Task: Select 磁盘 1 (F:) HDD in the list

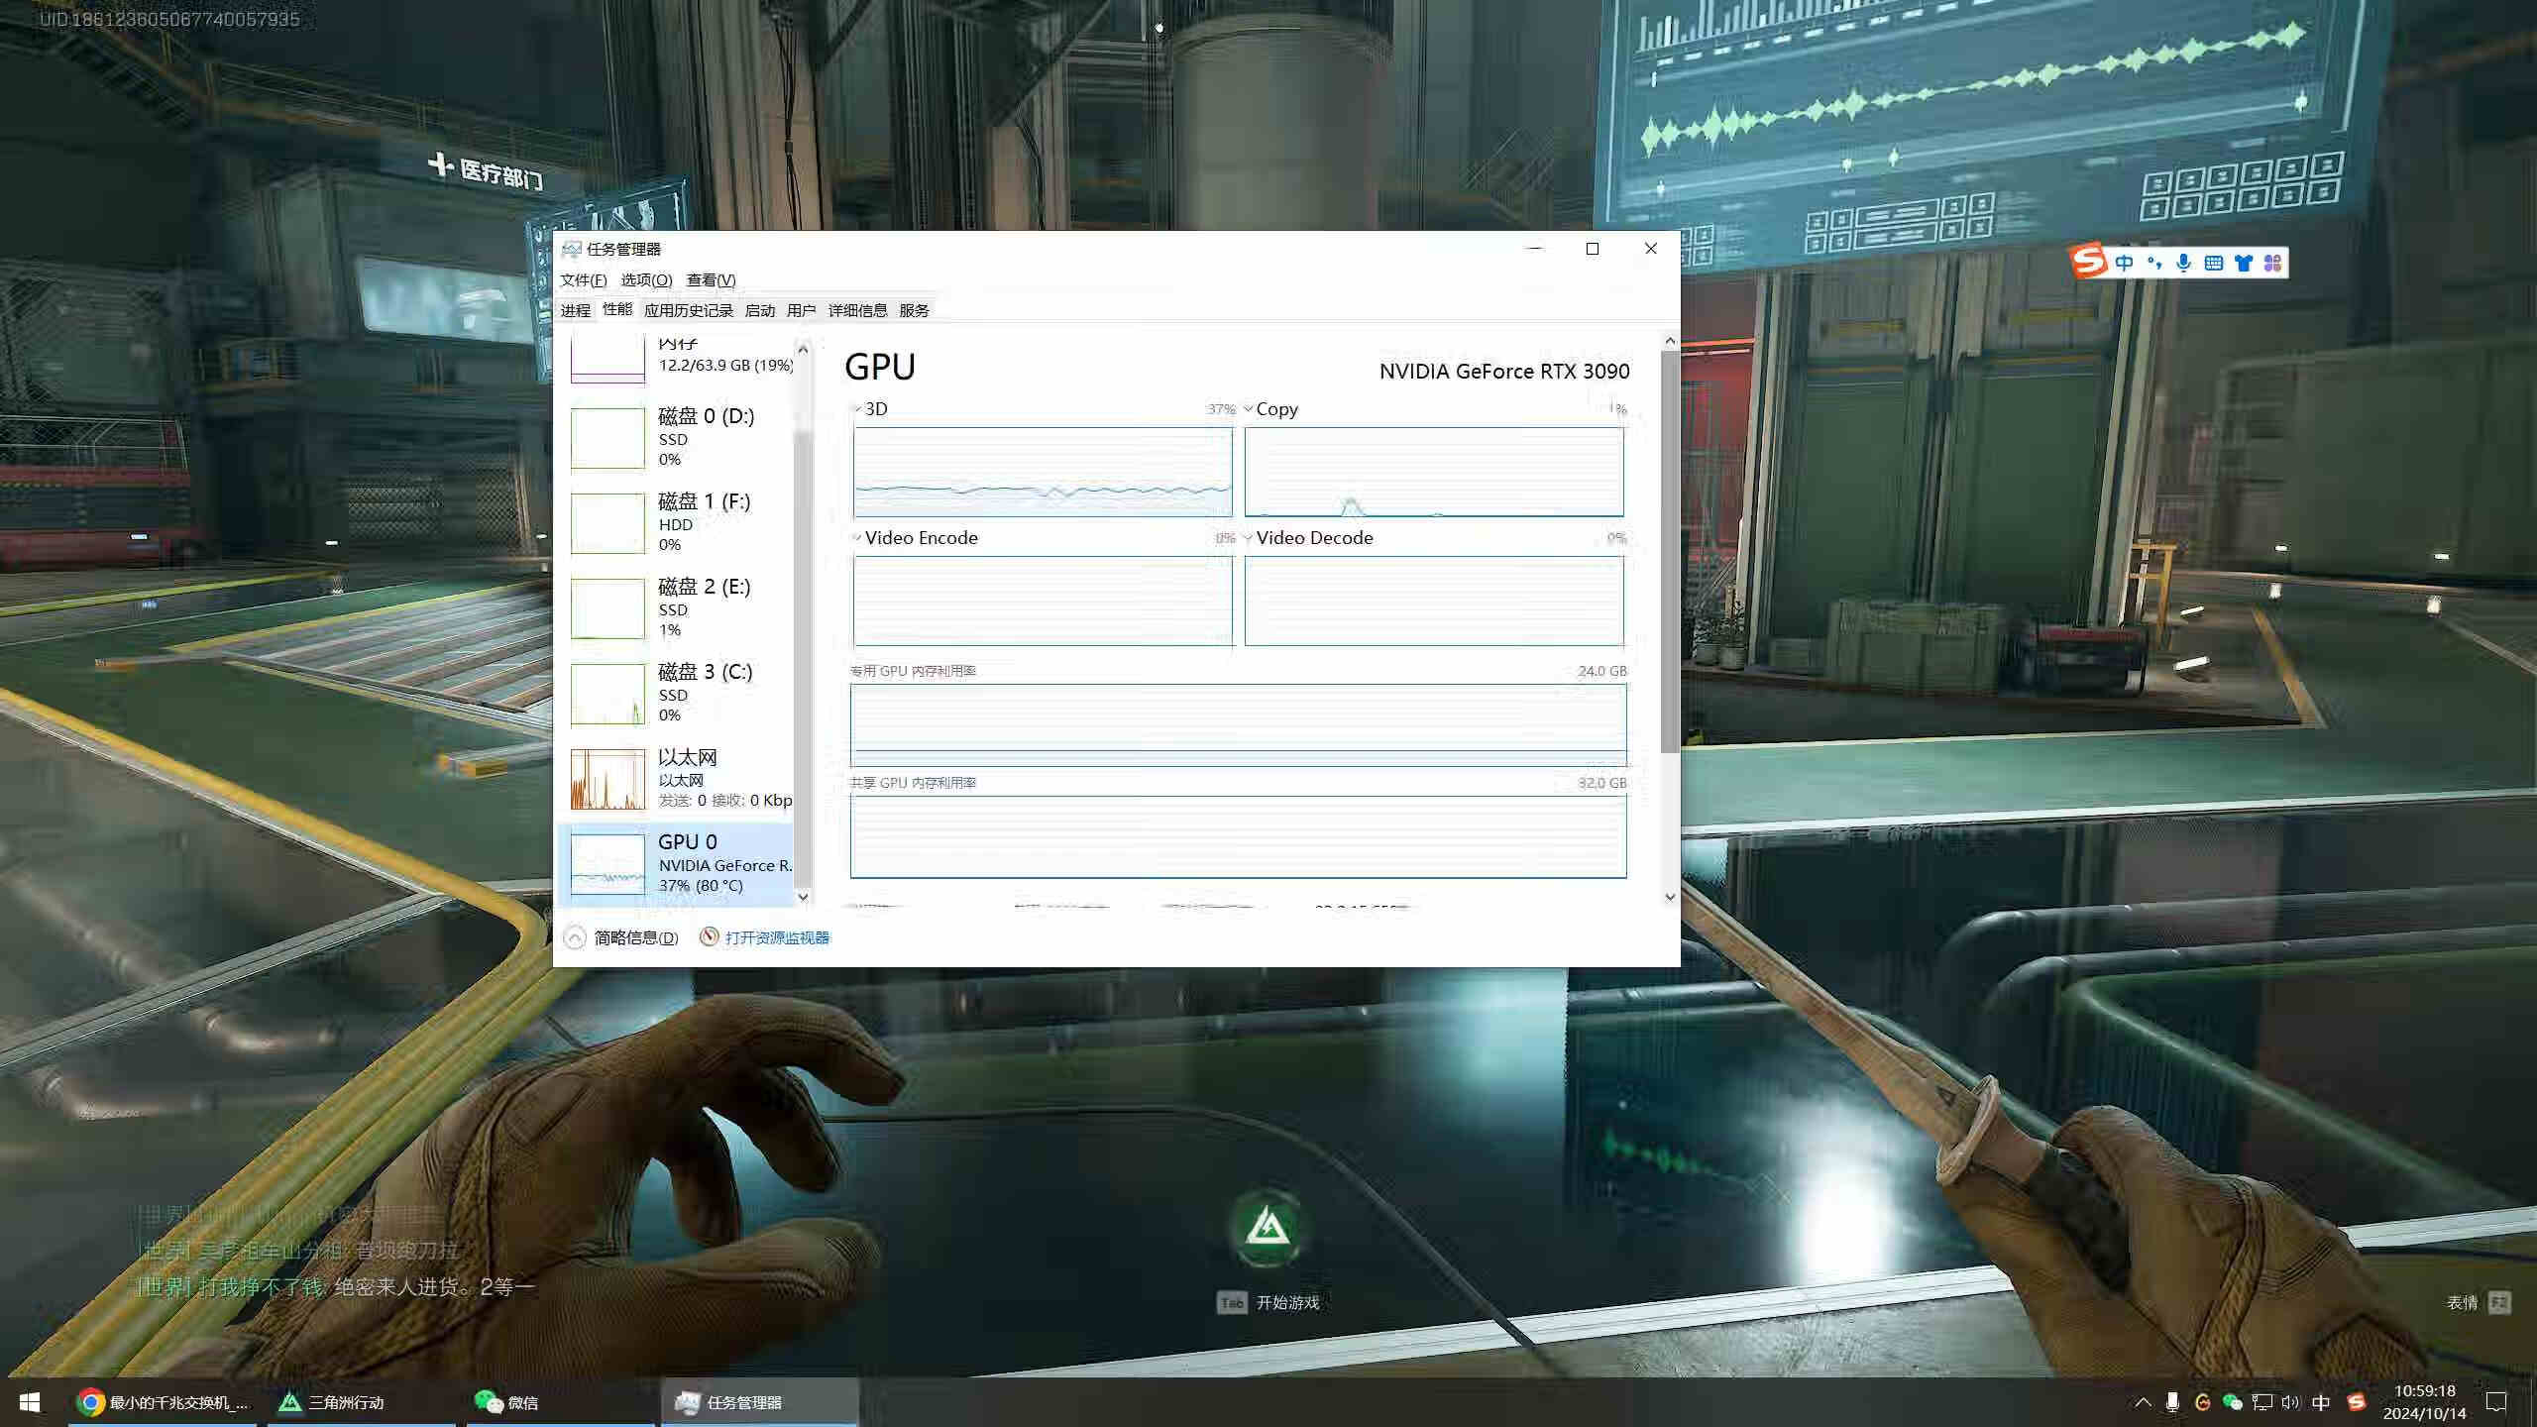Action: click(x=677, y=522)
